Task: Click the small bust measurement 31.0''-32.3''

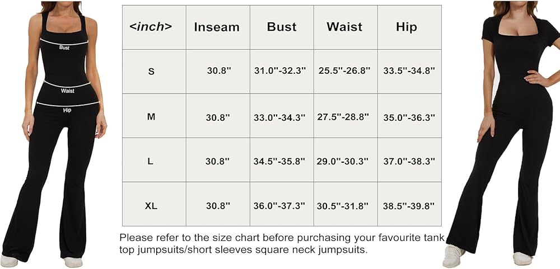Action: [281, 72]
